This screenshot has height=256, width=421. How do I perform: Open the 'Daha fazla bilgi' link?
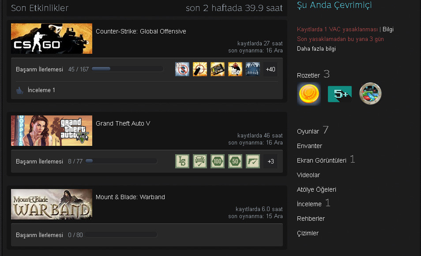click(x=316, y=48)
